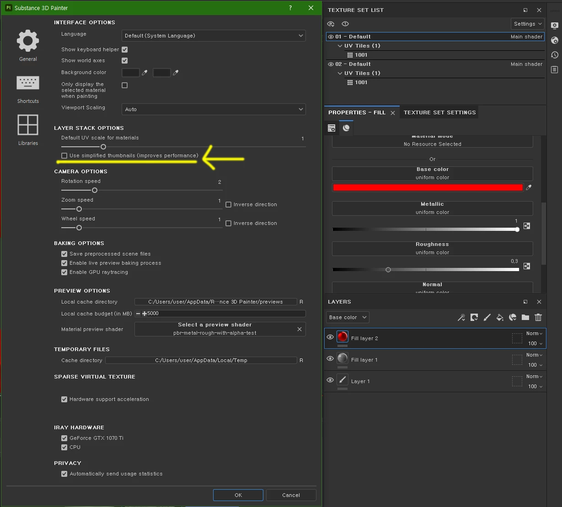Switch to Texture Set Settings tab
Viewport: 562px width, 507px height.
click(439, 112)
